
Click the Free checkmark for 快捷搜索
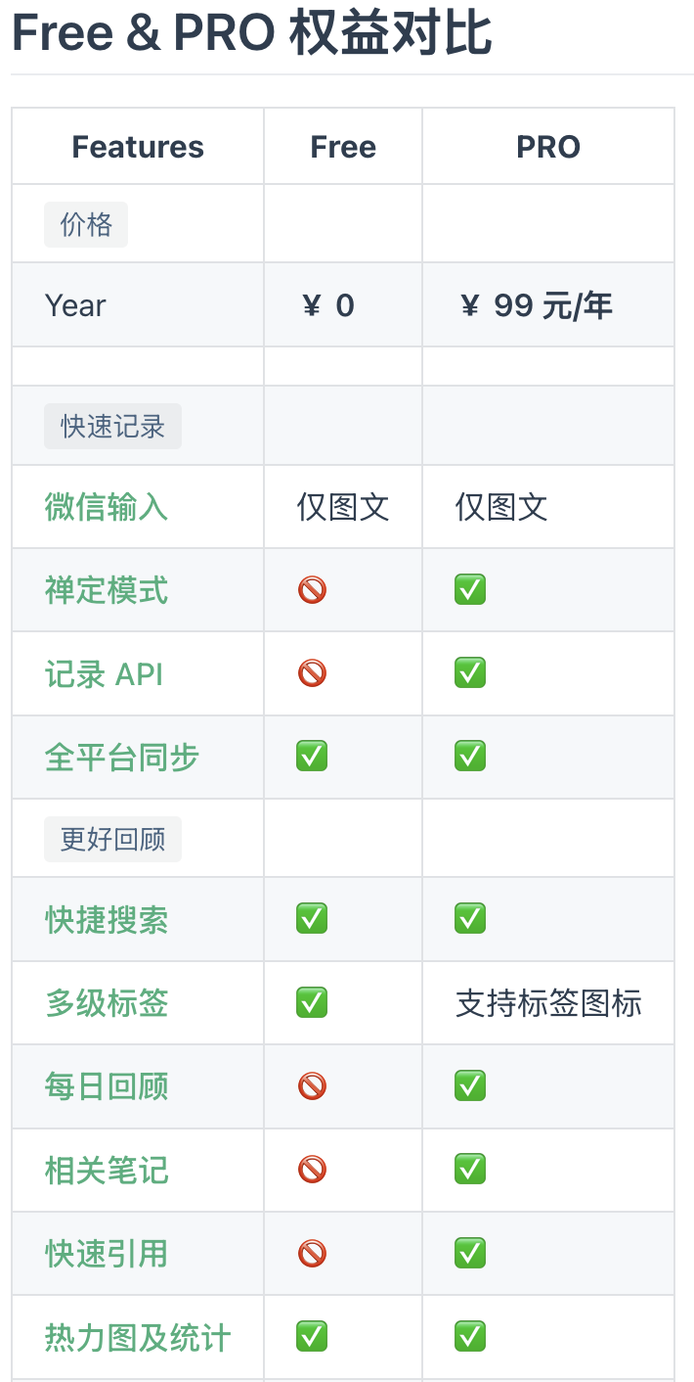click(x=312, y=919)
